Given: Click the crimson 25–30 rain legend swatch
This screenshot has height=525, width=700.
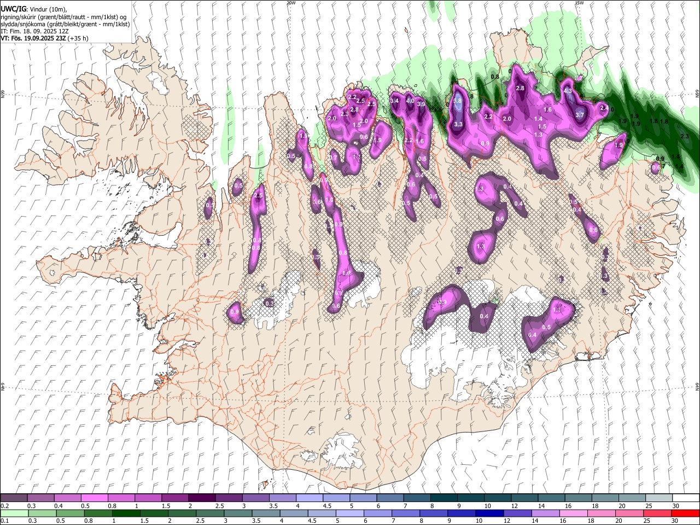Looking at the screenshot, I should coord(658,513).
